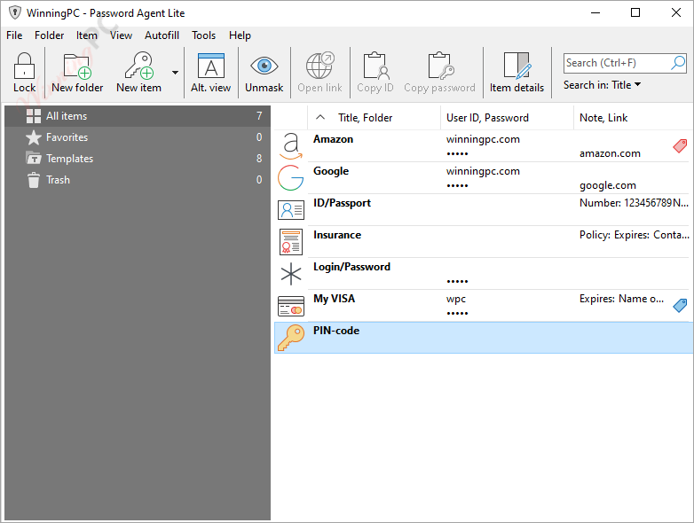Open the Item menu
Screen dimensions: 694x523
click(87, 35)
